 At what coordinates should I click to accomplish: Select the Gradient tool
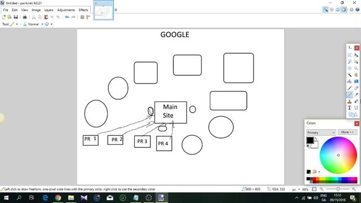click(x=356, y=81)
